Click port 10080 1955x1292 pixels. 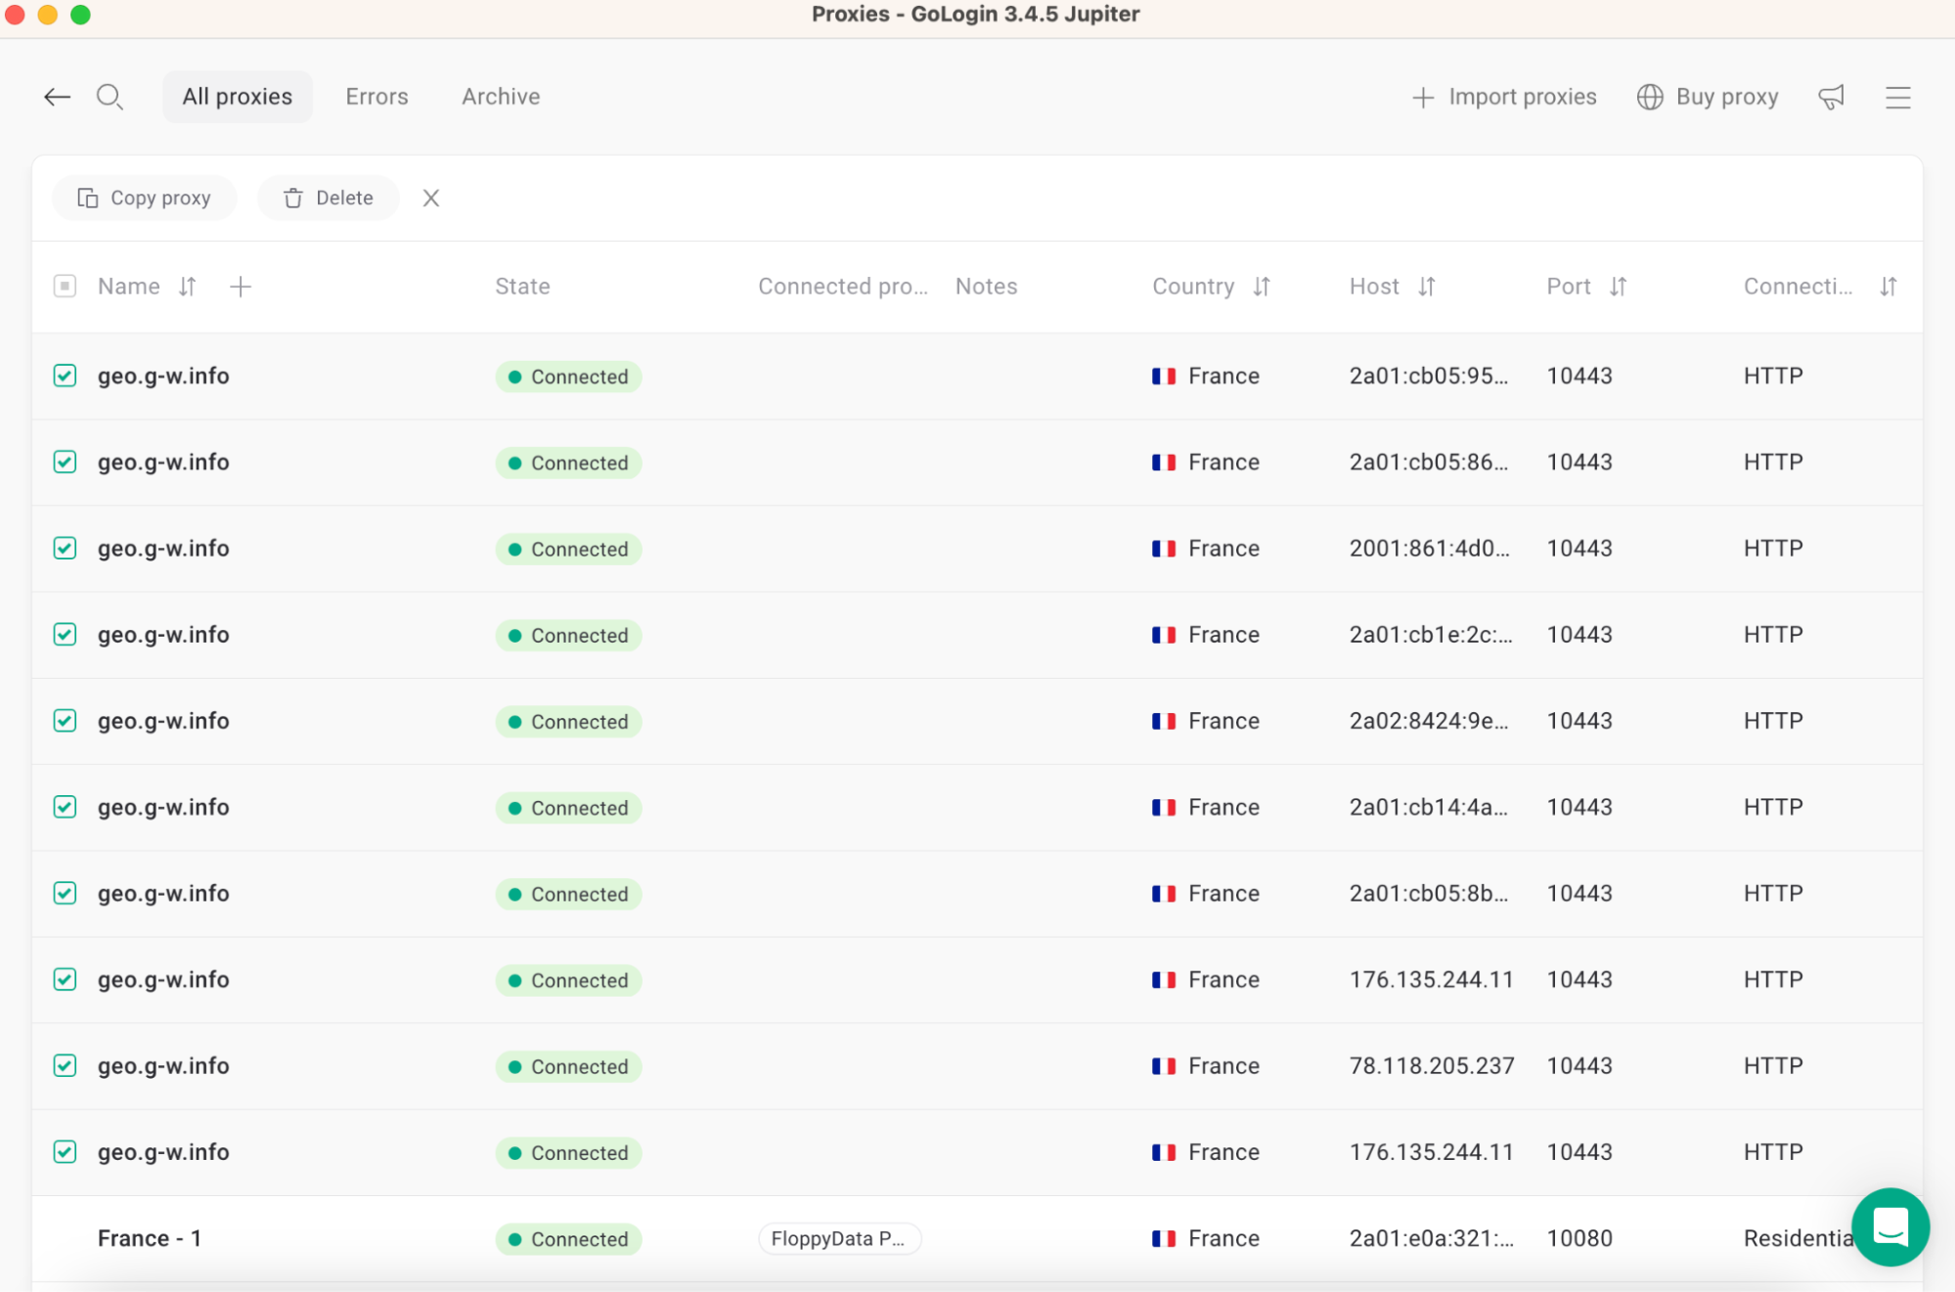(1579, 1238)
